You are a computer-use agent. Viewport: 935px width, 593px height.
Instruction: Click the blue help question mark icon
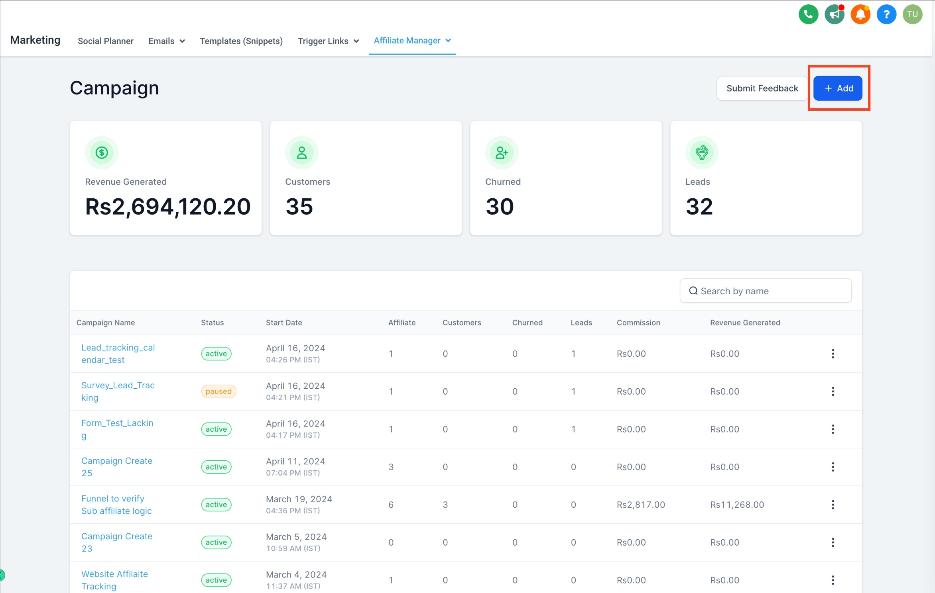[x=886, y=15]
